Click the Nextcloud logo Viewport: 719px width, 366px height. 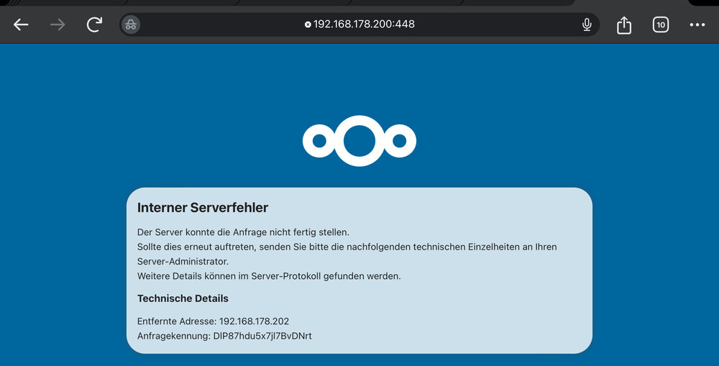click(359, 141)
